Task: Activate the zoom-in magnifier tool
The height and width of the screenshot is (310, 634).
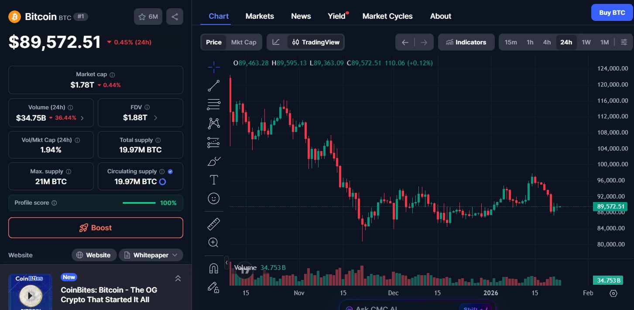Action: tap(213, 242)
